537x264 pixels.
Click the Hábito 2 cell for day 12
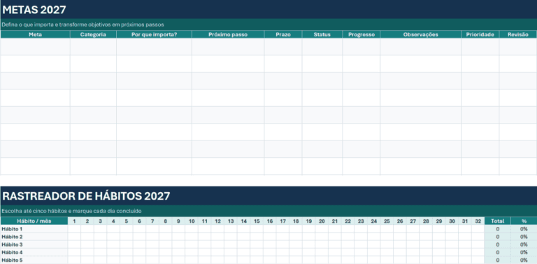(x=217, y=237)
